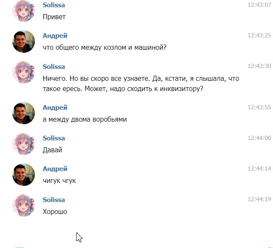The height and width of the screenshot is (248, 273).
Task: Open Андрей's avatar beside the воробьями message
Action: pos(23,113)
